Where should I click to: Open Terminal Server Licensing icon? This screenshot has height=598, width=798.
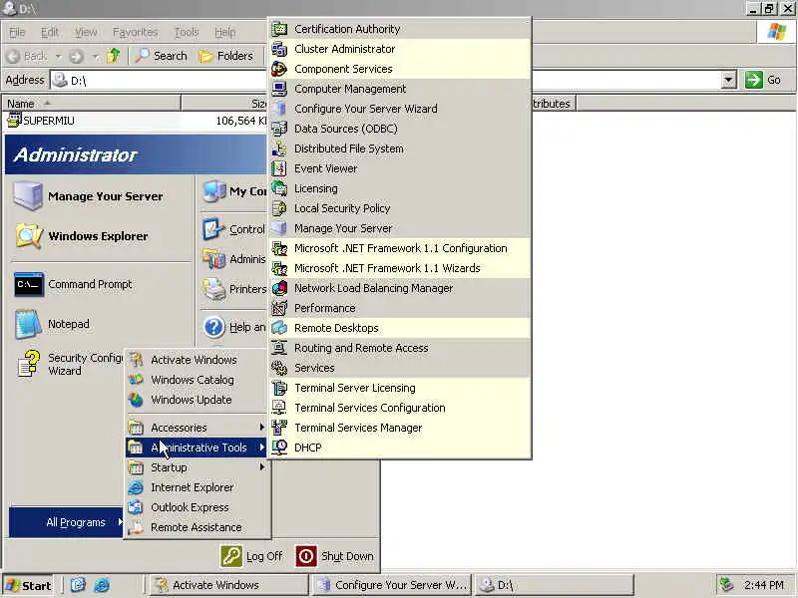pyautogui.click(x=279, y=388)
